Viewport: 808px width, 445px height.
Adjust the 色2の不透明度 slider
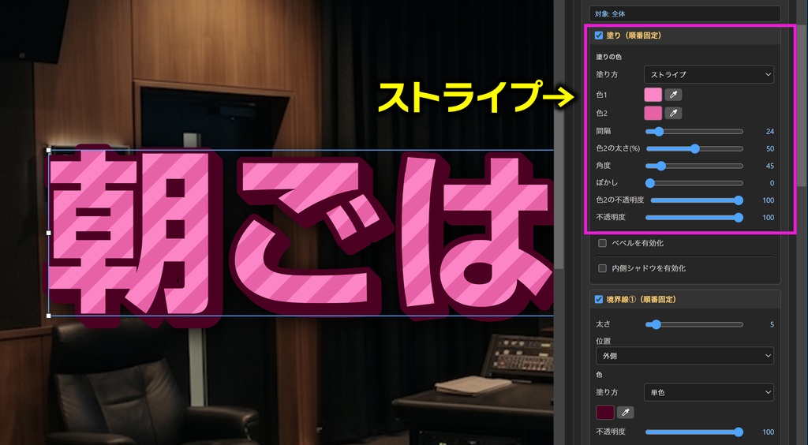click(x=697, y=200)
